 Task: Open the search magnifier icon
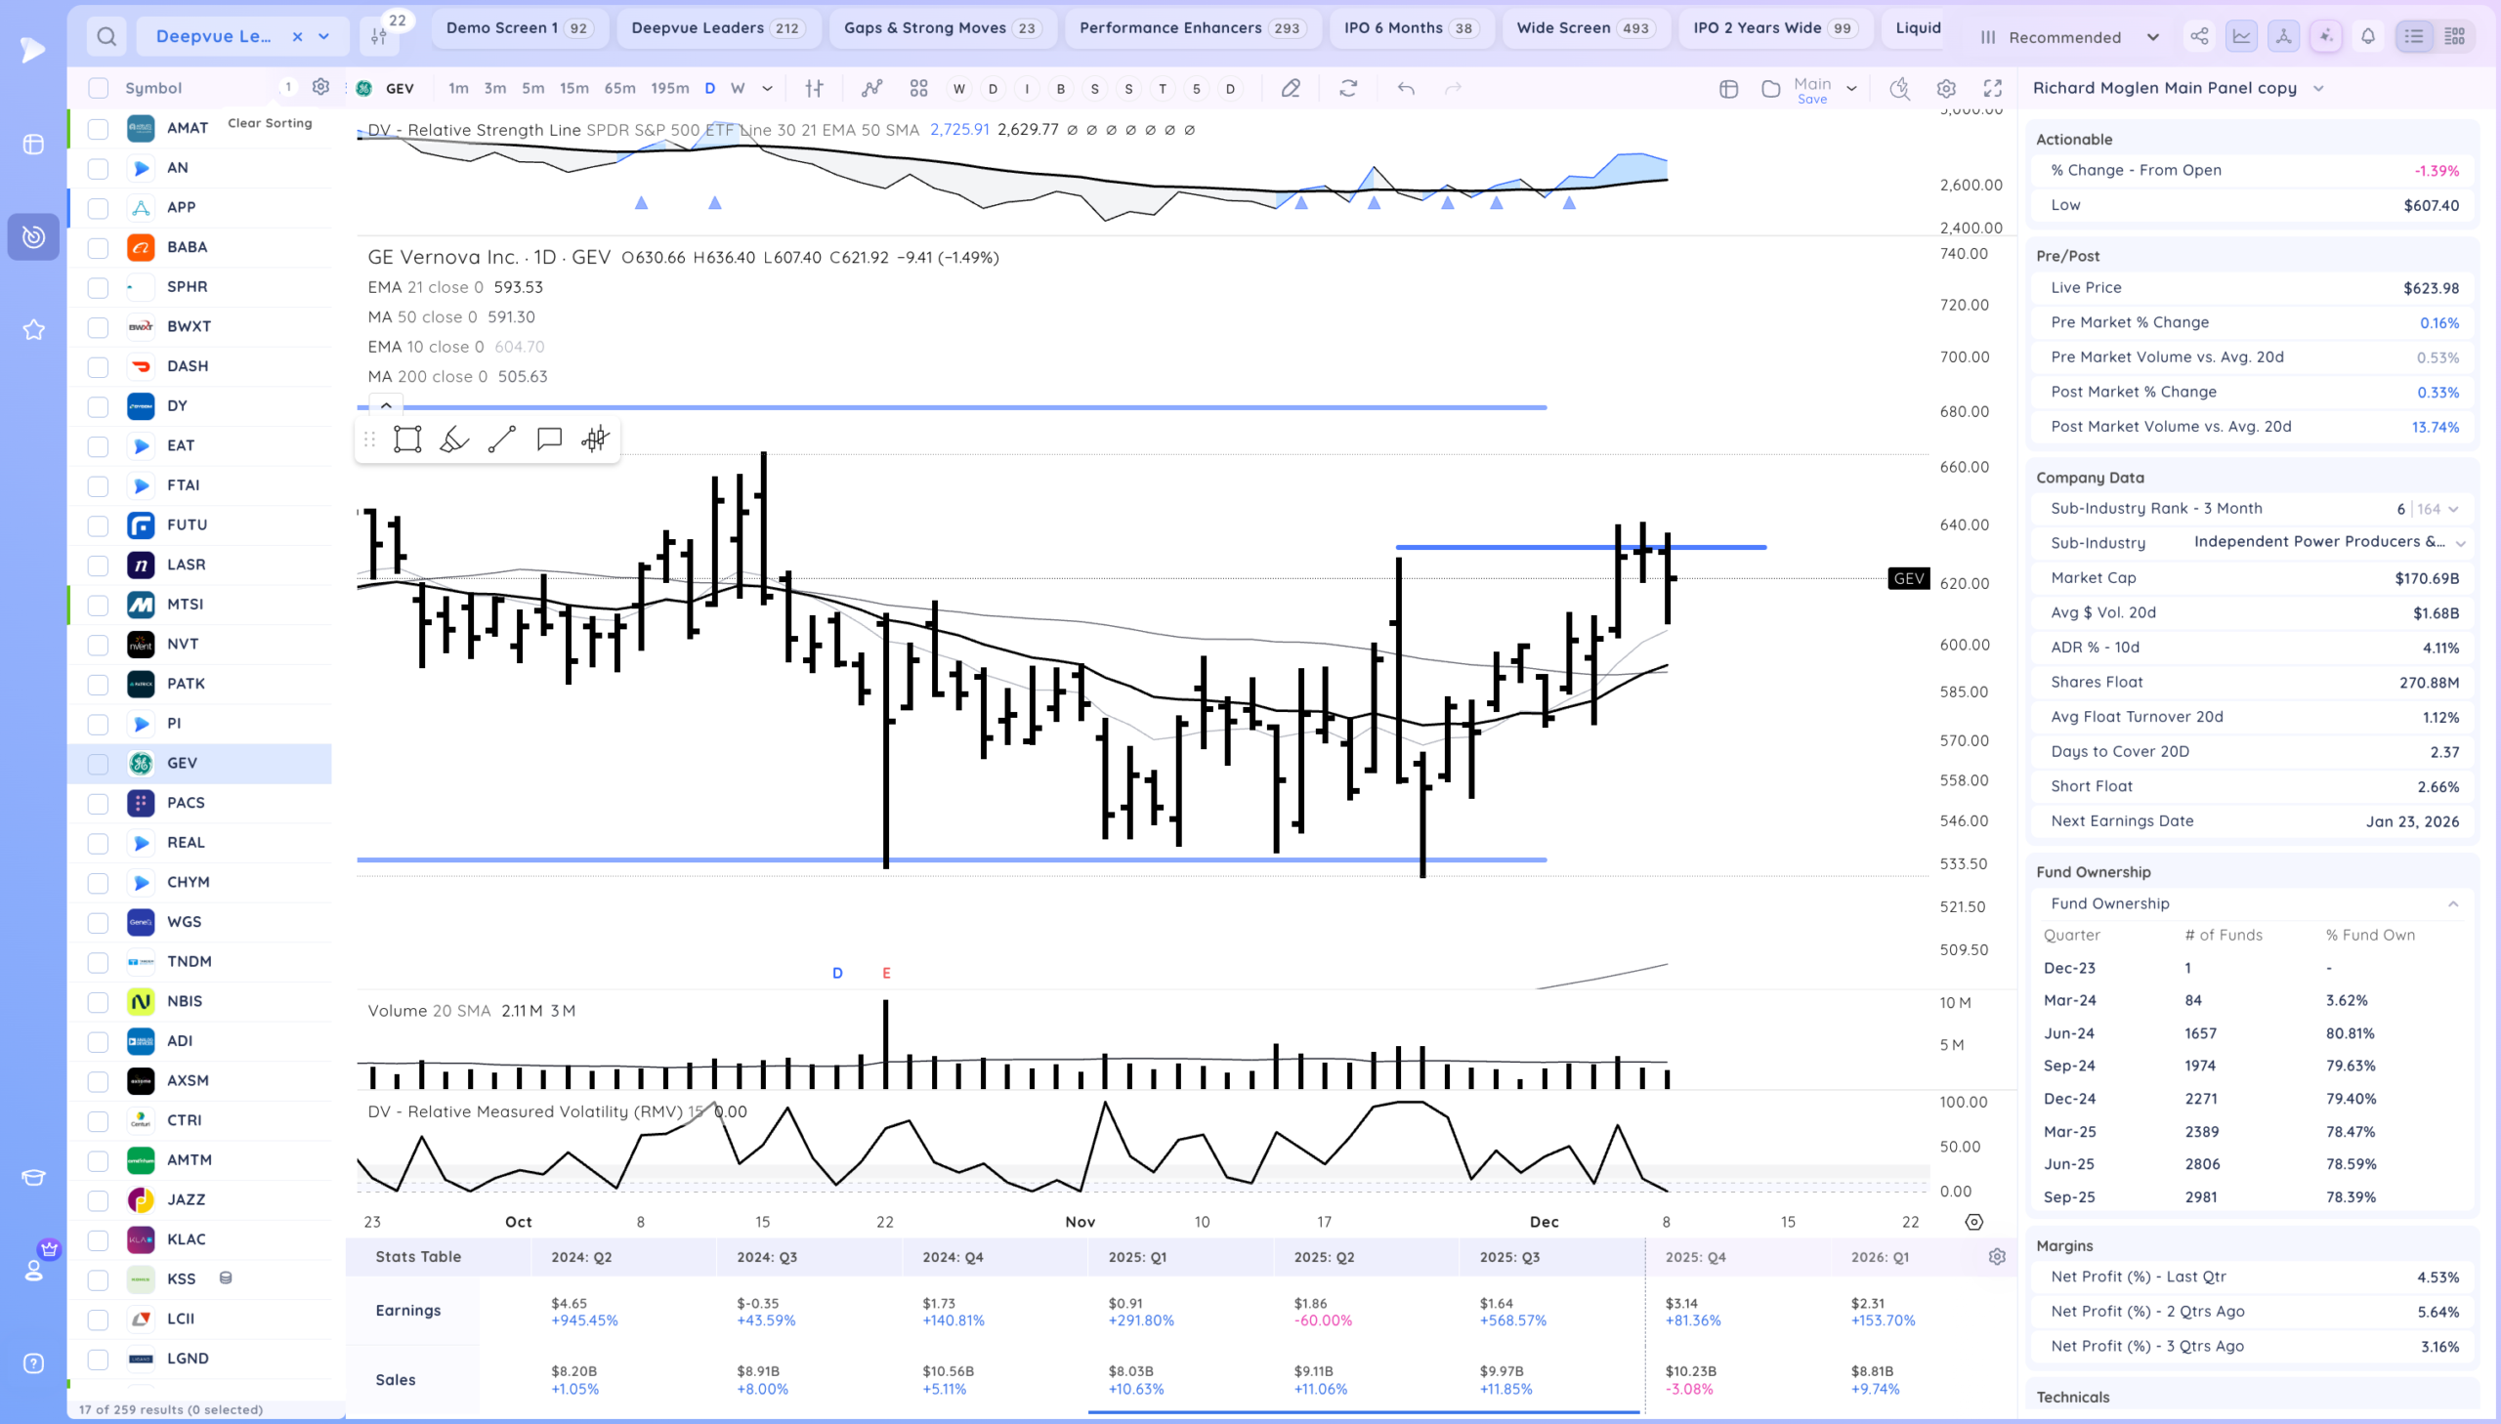coord(106,37)
